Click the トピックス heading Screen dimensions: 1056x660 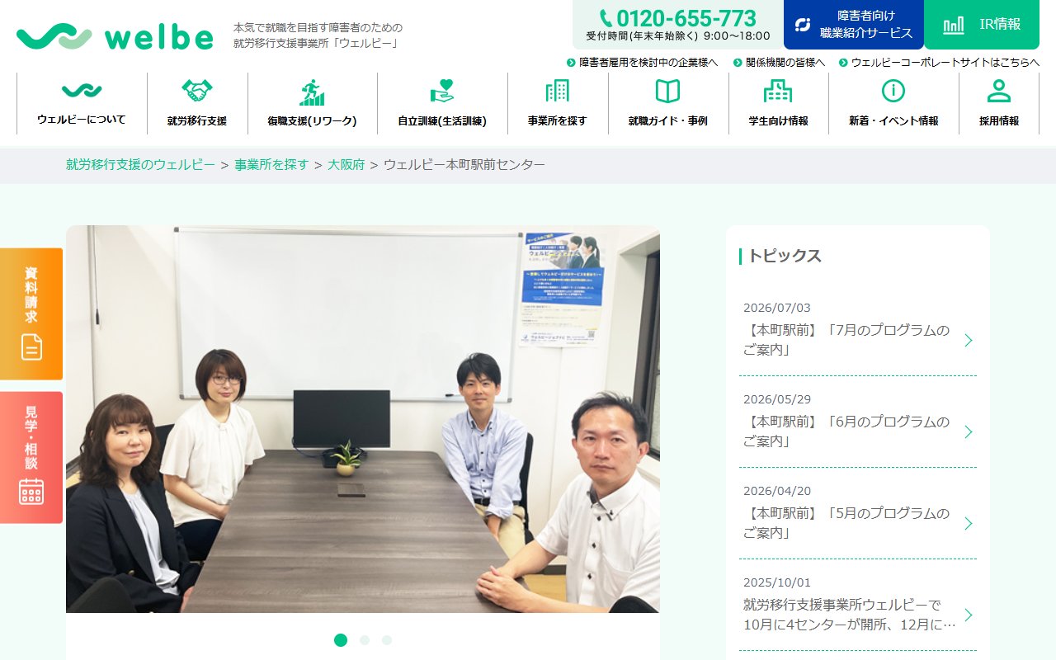pos(785,256)
